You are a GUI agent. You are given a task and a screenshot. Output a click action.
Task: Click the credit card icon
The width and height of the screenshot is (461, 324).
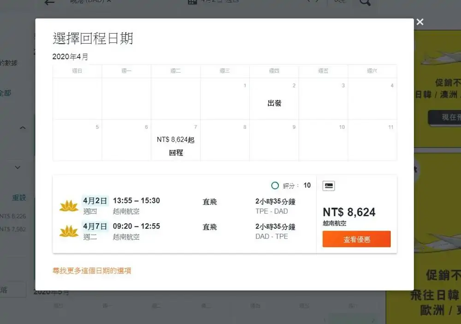pyautogui.click(x=329, y=185)
